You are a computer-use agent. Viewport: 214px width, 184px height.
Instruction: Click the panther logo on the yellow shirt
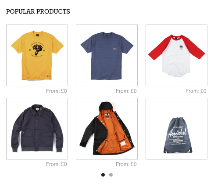click(x=37, y=50)
